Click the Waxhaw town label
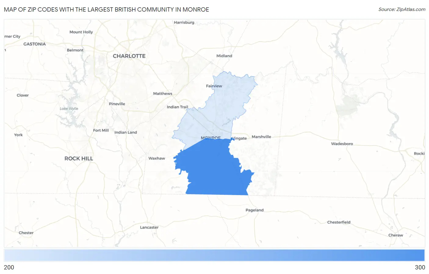429x274 pixels. [x=157, y=158]
